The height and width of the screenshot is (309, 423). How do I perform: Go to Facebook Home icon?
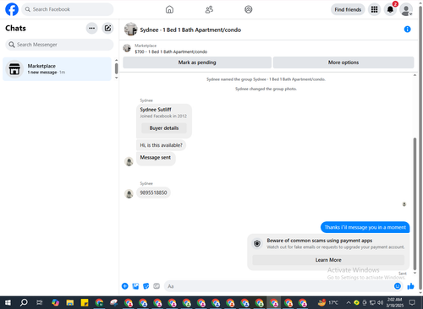coord(169,9)
